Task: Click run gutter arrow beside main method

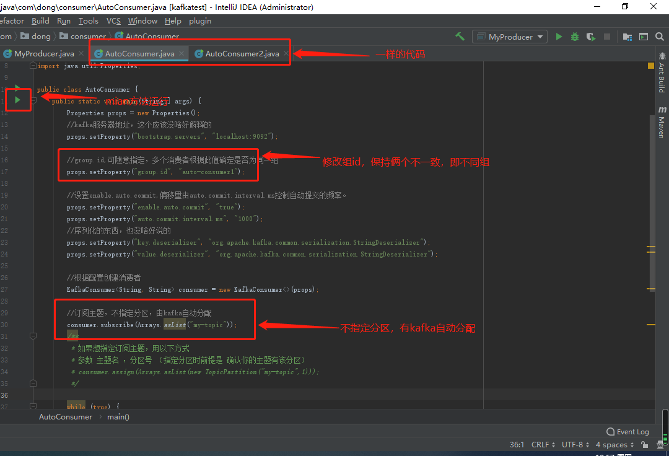Action: point(17,100)
